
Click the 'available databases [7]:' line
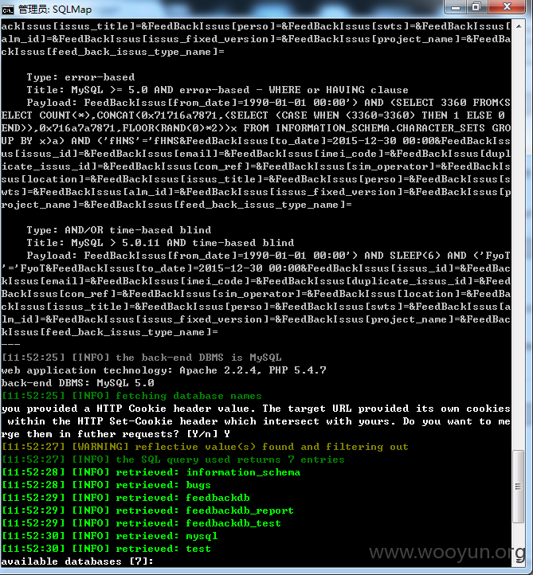(x=77, y=561)
